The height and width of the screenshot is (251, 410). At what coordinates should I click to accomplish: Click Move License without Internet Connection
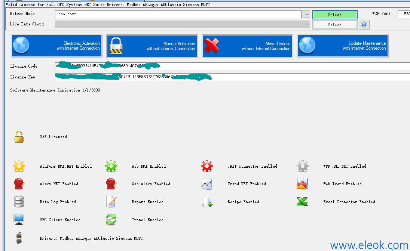247,46
